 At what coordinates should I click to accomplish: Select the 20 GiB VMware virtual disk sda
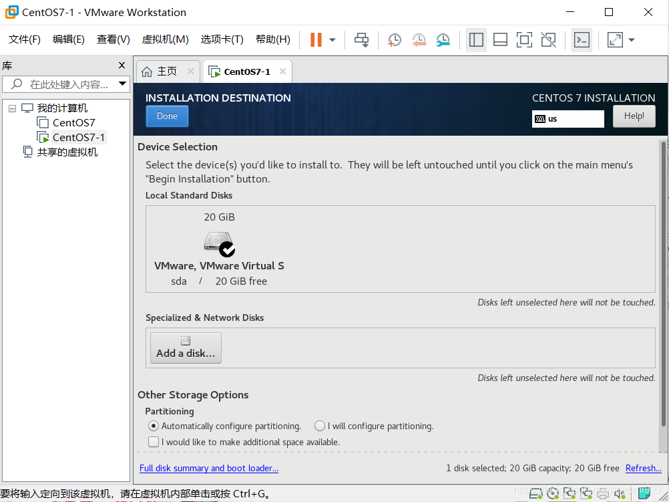[x=219, y=249]
